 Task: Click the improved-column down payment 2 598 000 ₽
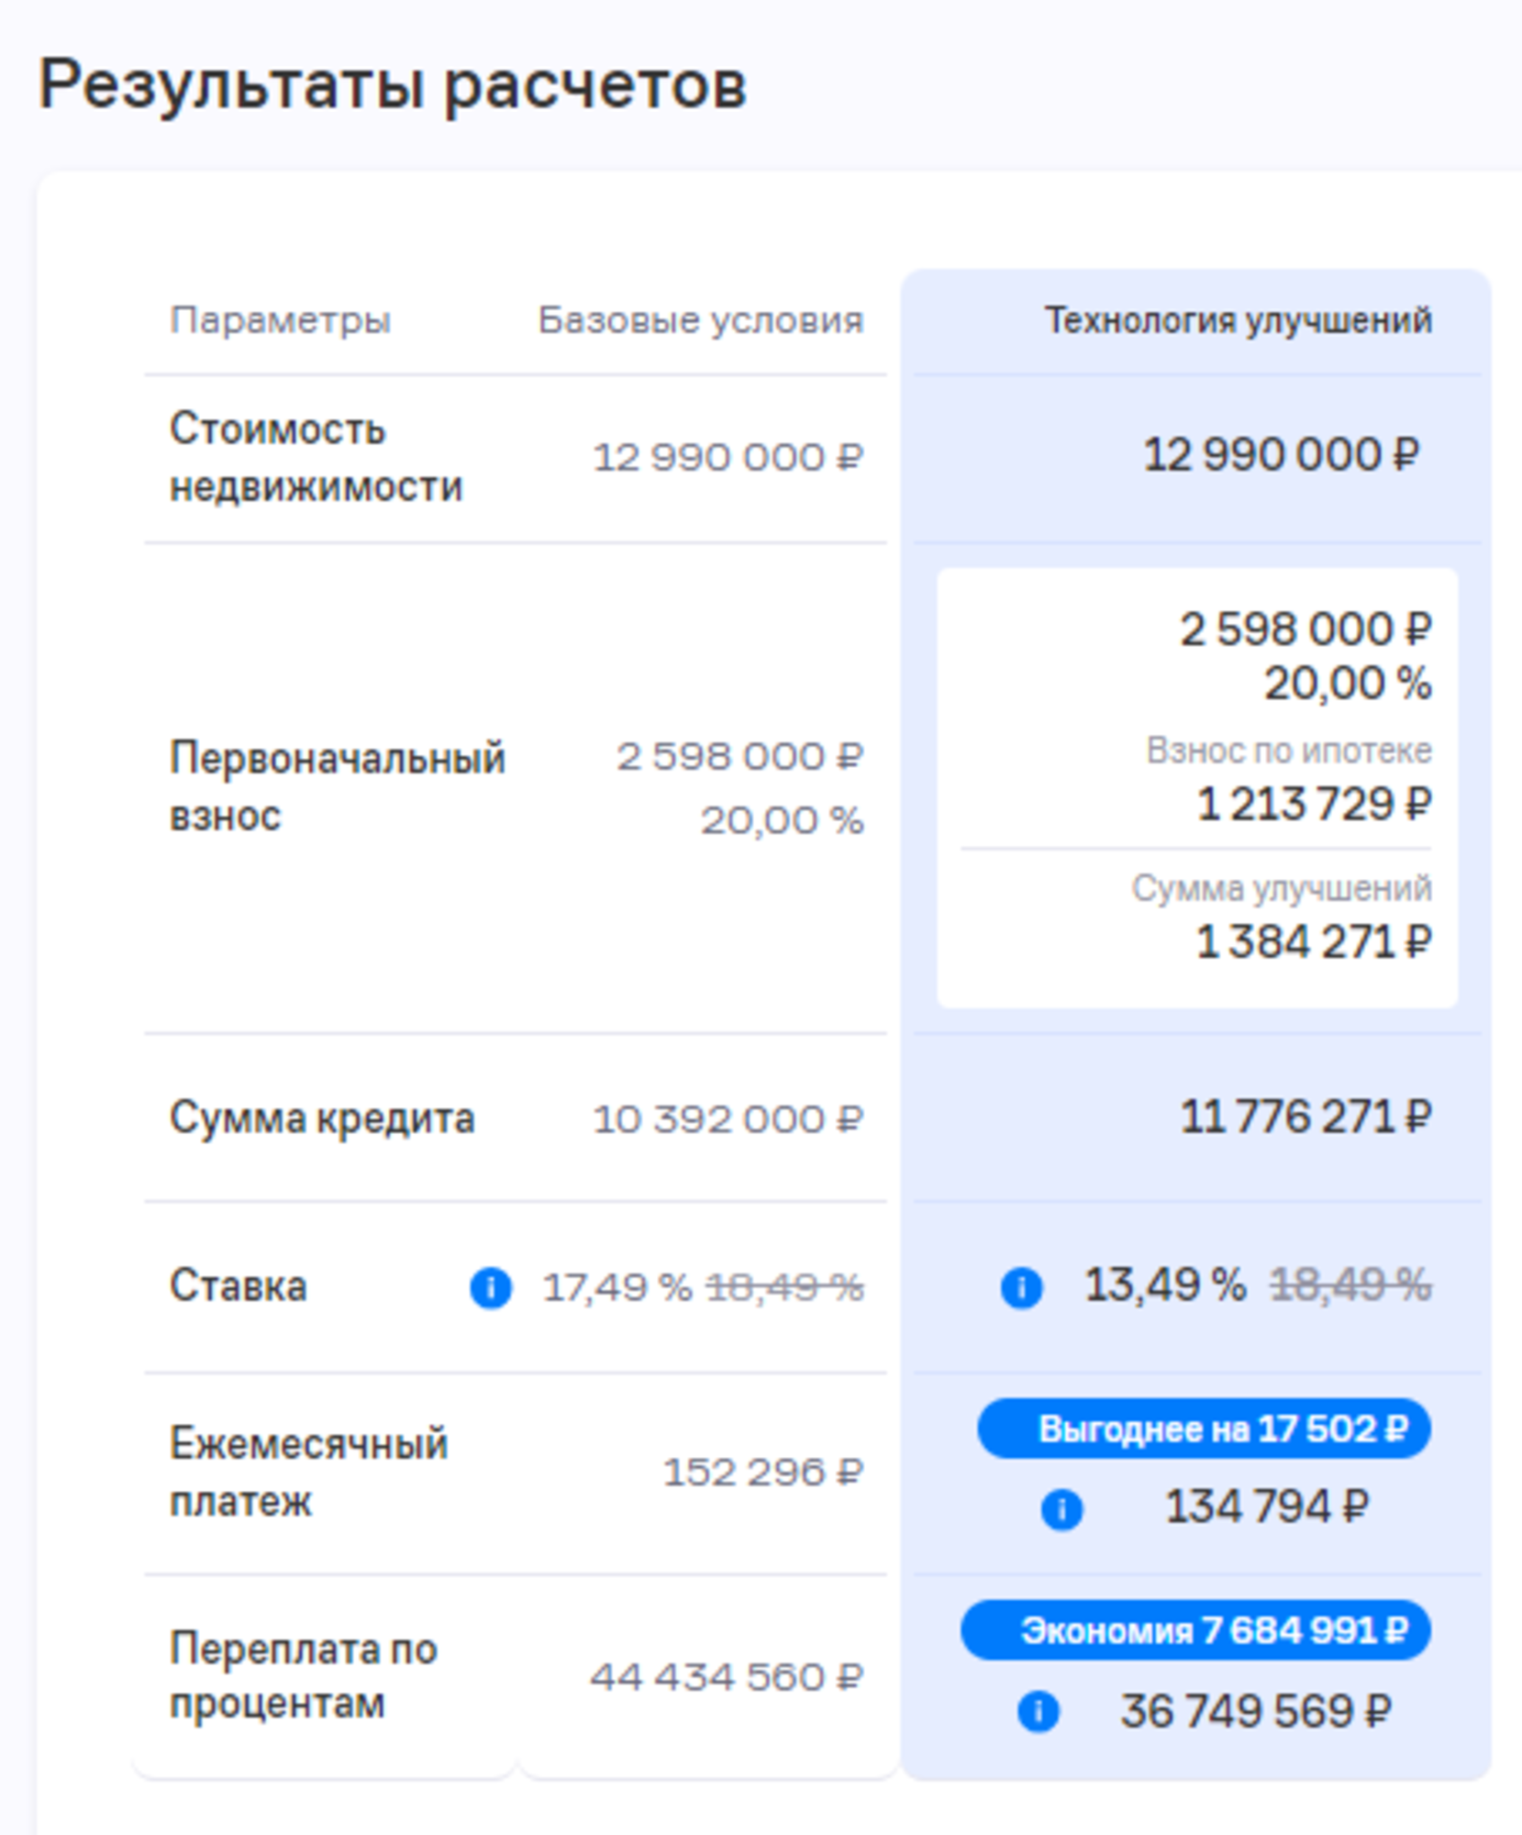(x=1306, y=629)
